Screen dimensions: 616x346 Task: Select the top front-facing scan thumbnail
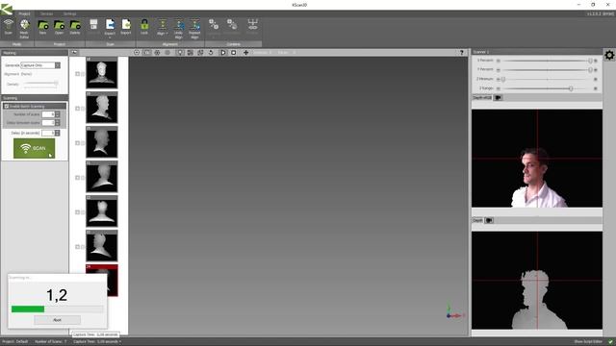click(x=102, y=73)
